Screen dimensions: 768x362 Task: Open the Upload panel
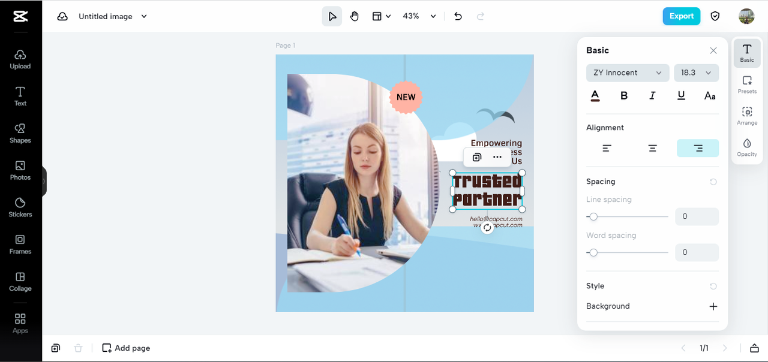coord(20,59)
